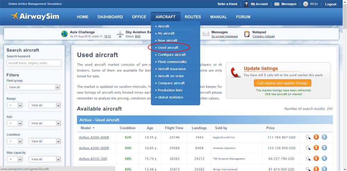Open the DASHBOARD nav tab

110,17
